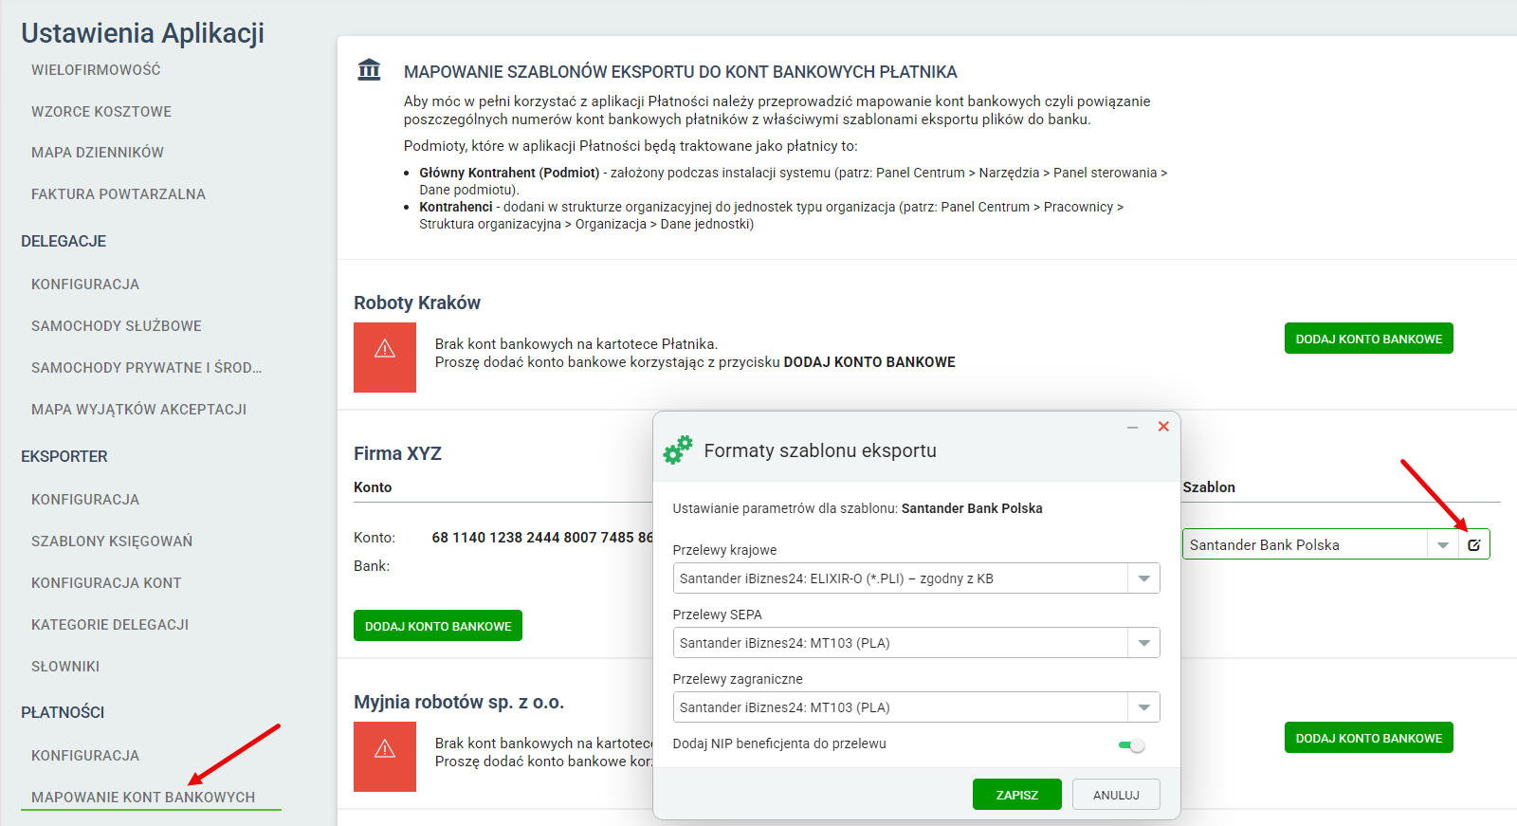Open Faktura powtarzalna in the sidebar
This screenshot has width=1517, height=826.
pos(119,194)
